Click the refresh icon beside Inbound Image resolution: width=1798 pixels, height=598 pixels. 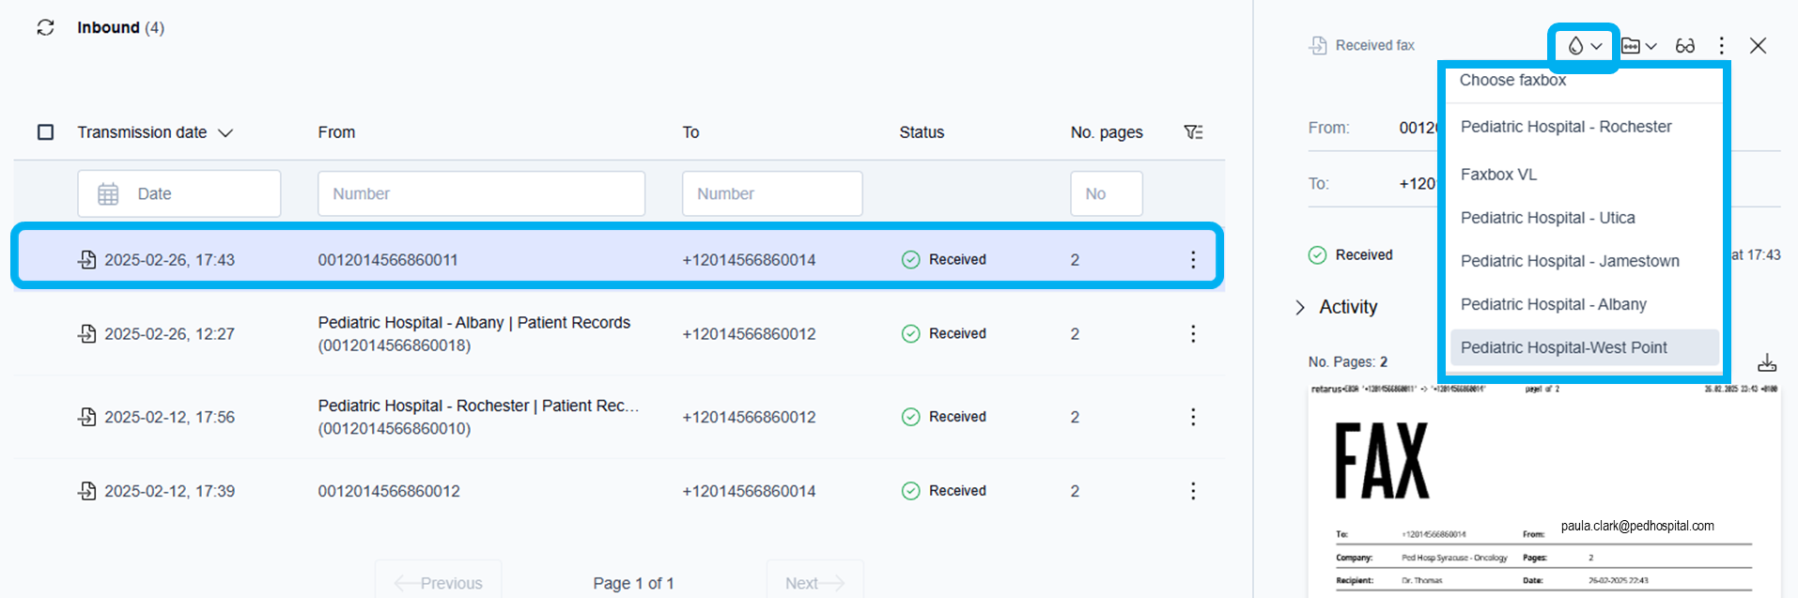pos(45,27)
